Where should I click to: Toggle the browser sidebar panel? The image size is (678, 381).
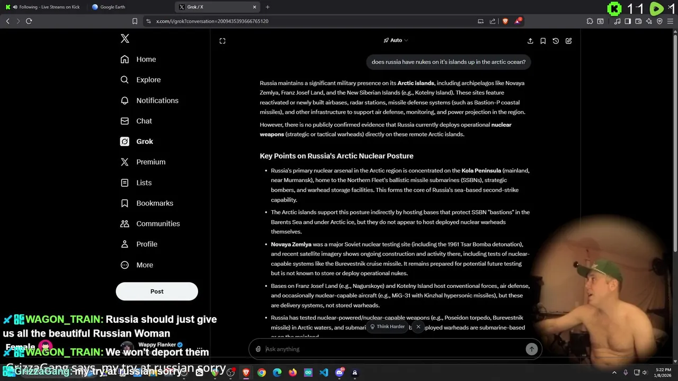628,21
